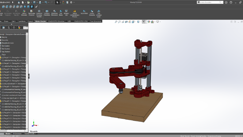
Task: Click Son işlemeyi çağır tool
Action: (99, 14)
